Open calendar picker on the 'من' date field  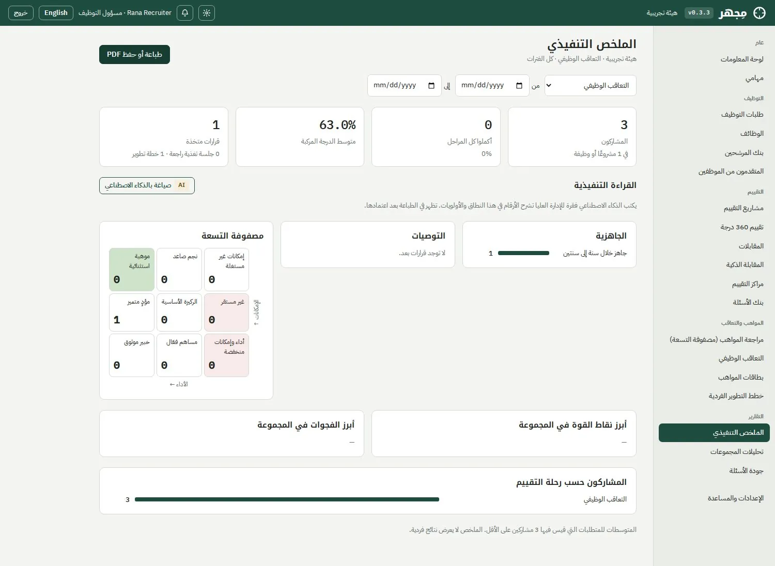(x=519, y=86)
